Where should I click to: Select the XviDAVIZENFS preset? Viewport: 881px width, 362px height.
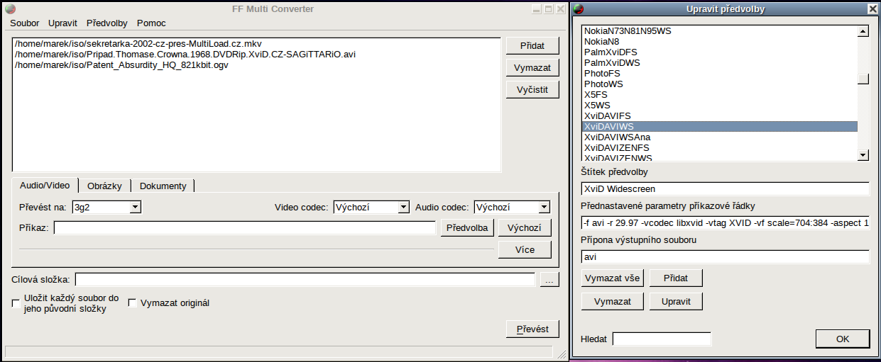(719, 148)
